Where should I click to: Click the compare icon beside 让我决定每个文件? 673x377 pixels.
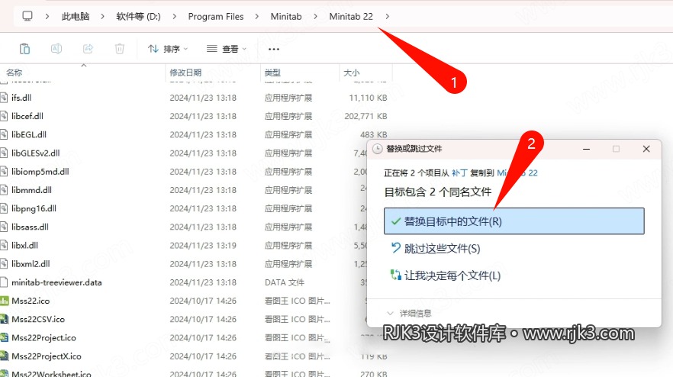395,275
